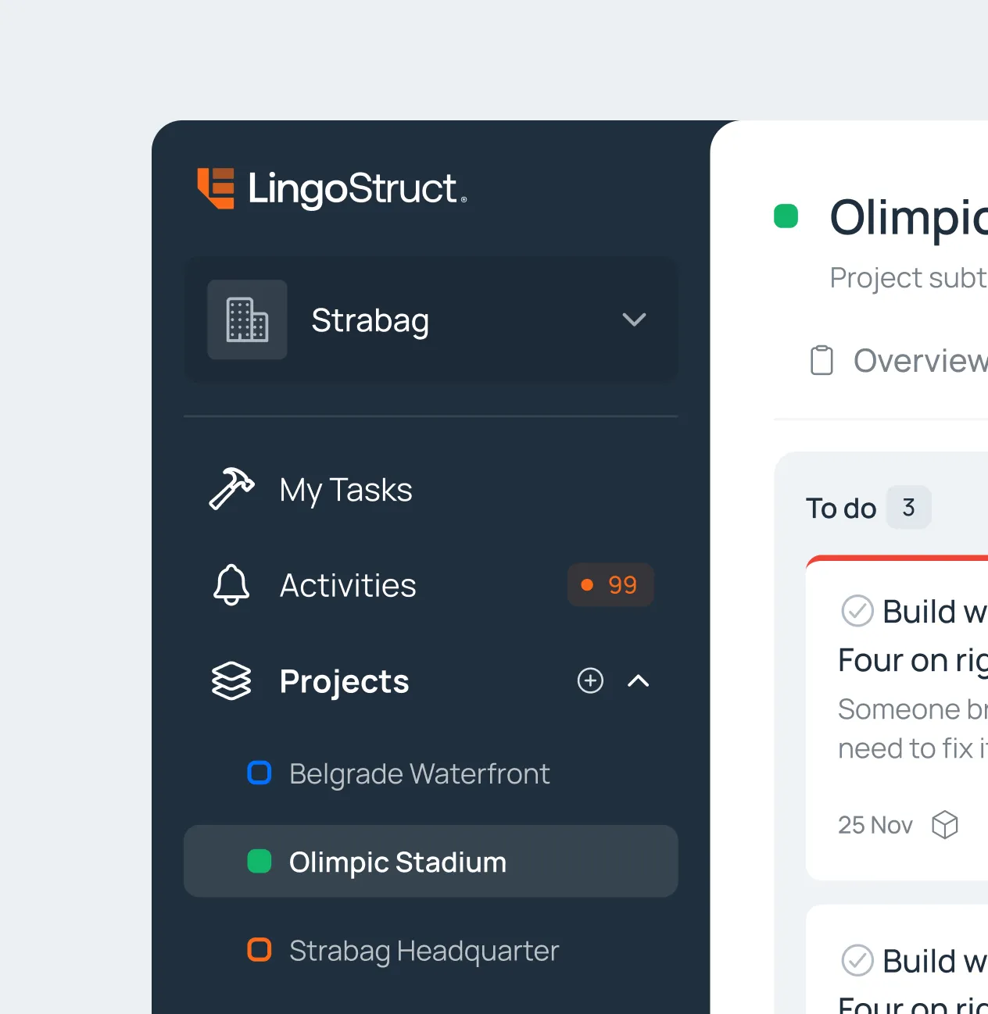Click the Strabag building icon
988x1014 pixels.
(247, 320)
